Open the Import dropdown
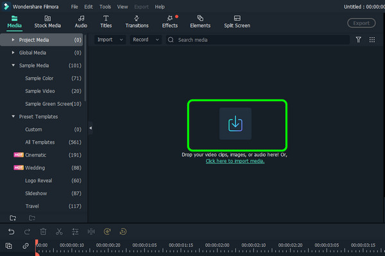The height and width of the screenshot is (256, 385). pyautogui.click(x=110, y=40)
